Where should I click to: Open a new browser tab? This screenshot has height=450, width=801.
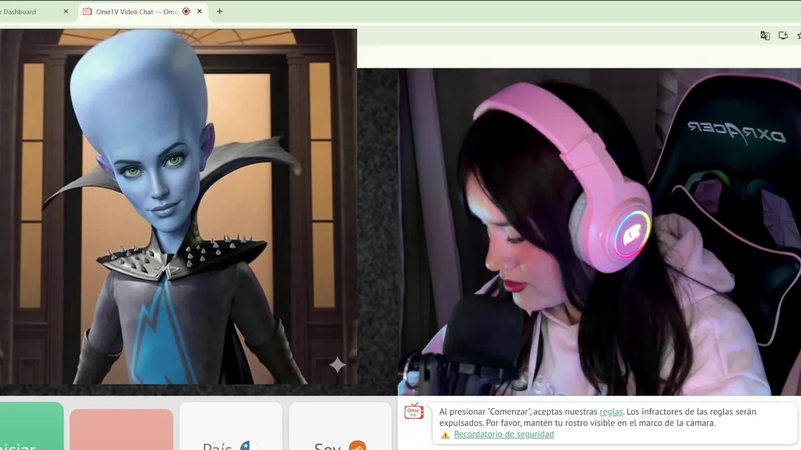click(220, 11)
